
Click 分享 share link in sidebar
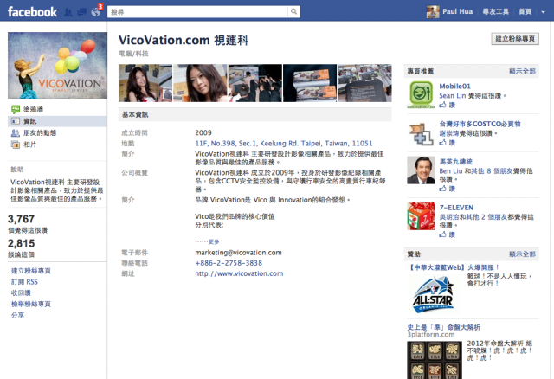17,315
